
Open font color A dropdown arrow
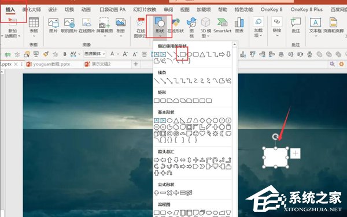pos(118,54)
